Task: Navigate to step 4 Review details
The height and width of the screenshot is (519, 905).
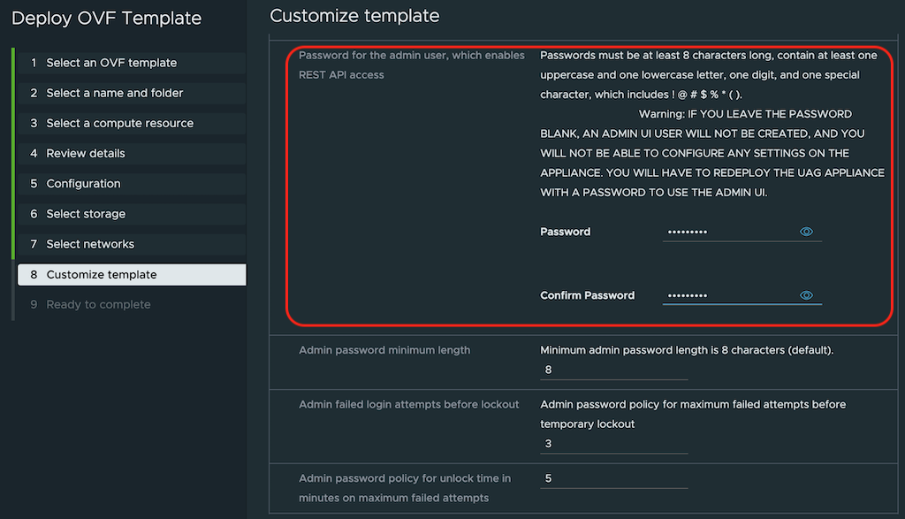Action: tap(86, 153)
